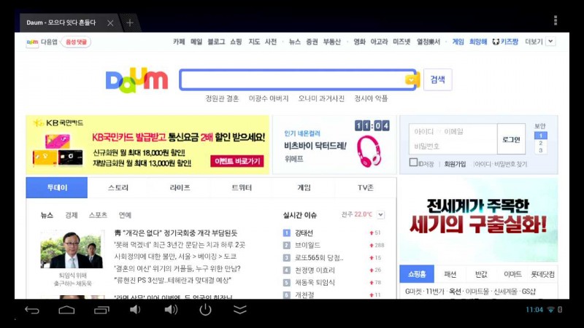Open recent apps with the overview icon
The width and height of the screenshot is (584, 328).
pyautogui.click(x=101, y=310)
